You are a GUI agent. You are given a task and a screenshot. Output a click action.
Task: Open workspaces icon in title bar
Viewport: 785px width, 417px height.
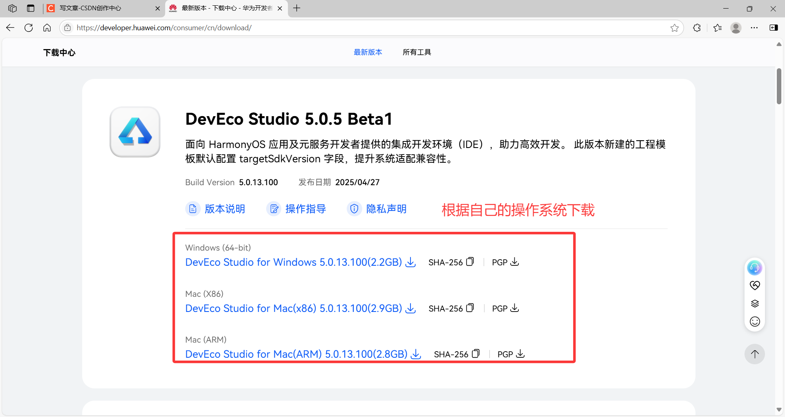(12, 8)
